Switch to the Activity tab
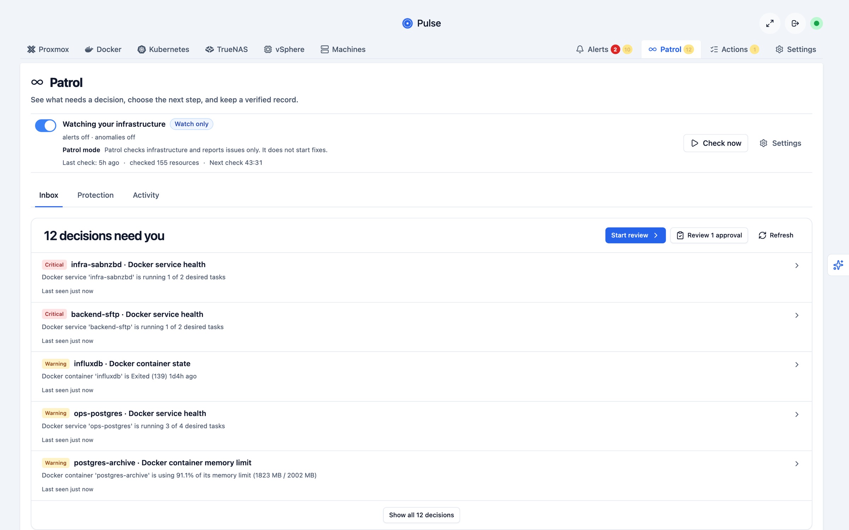This screenshot has height=530, width=849. [146, 195]
